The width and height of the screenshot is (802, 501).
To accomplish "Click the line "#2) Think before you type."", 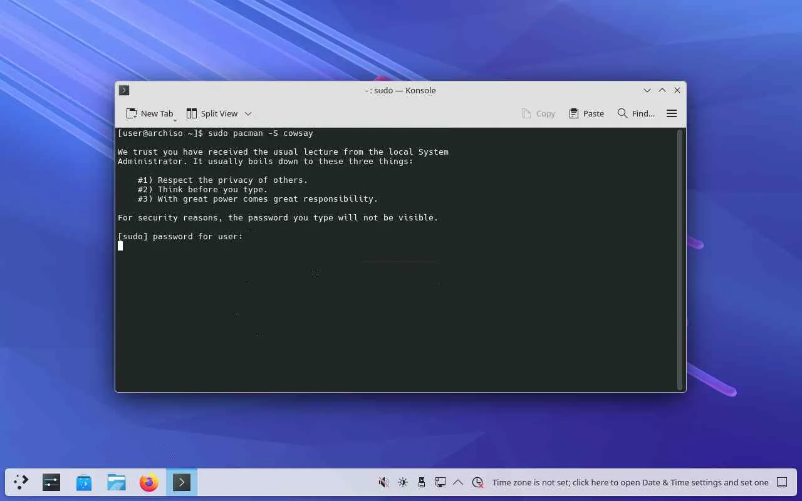I will point(203,189).
